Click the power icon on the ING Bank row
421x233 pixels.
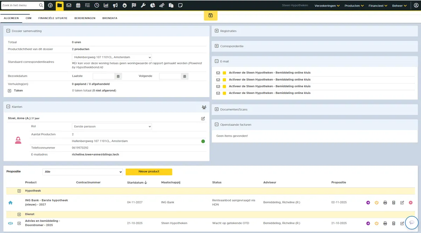coord(377,203)
